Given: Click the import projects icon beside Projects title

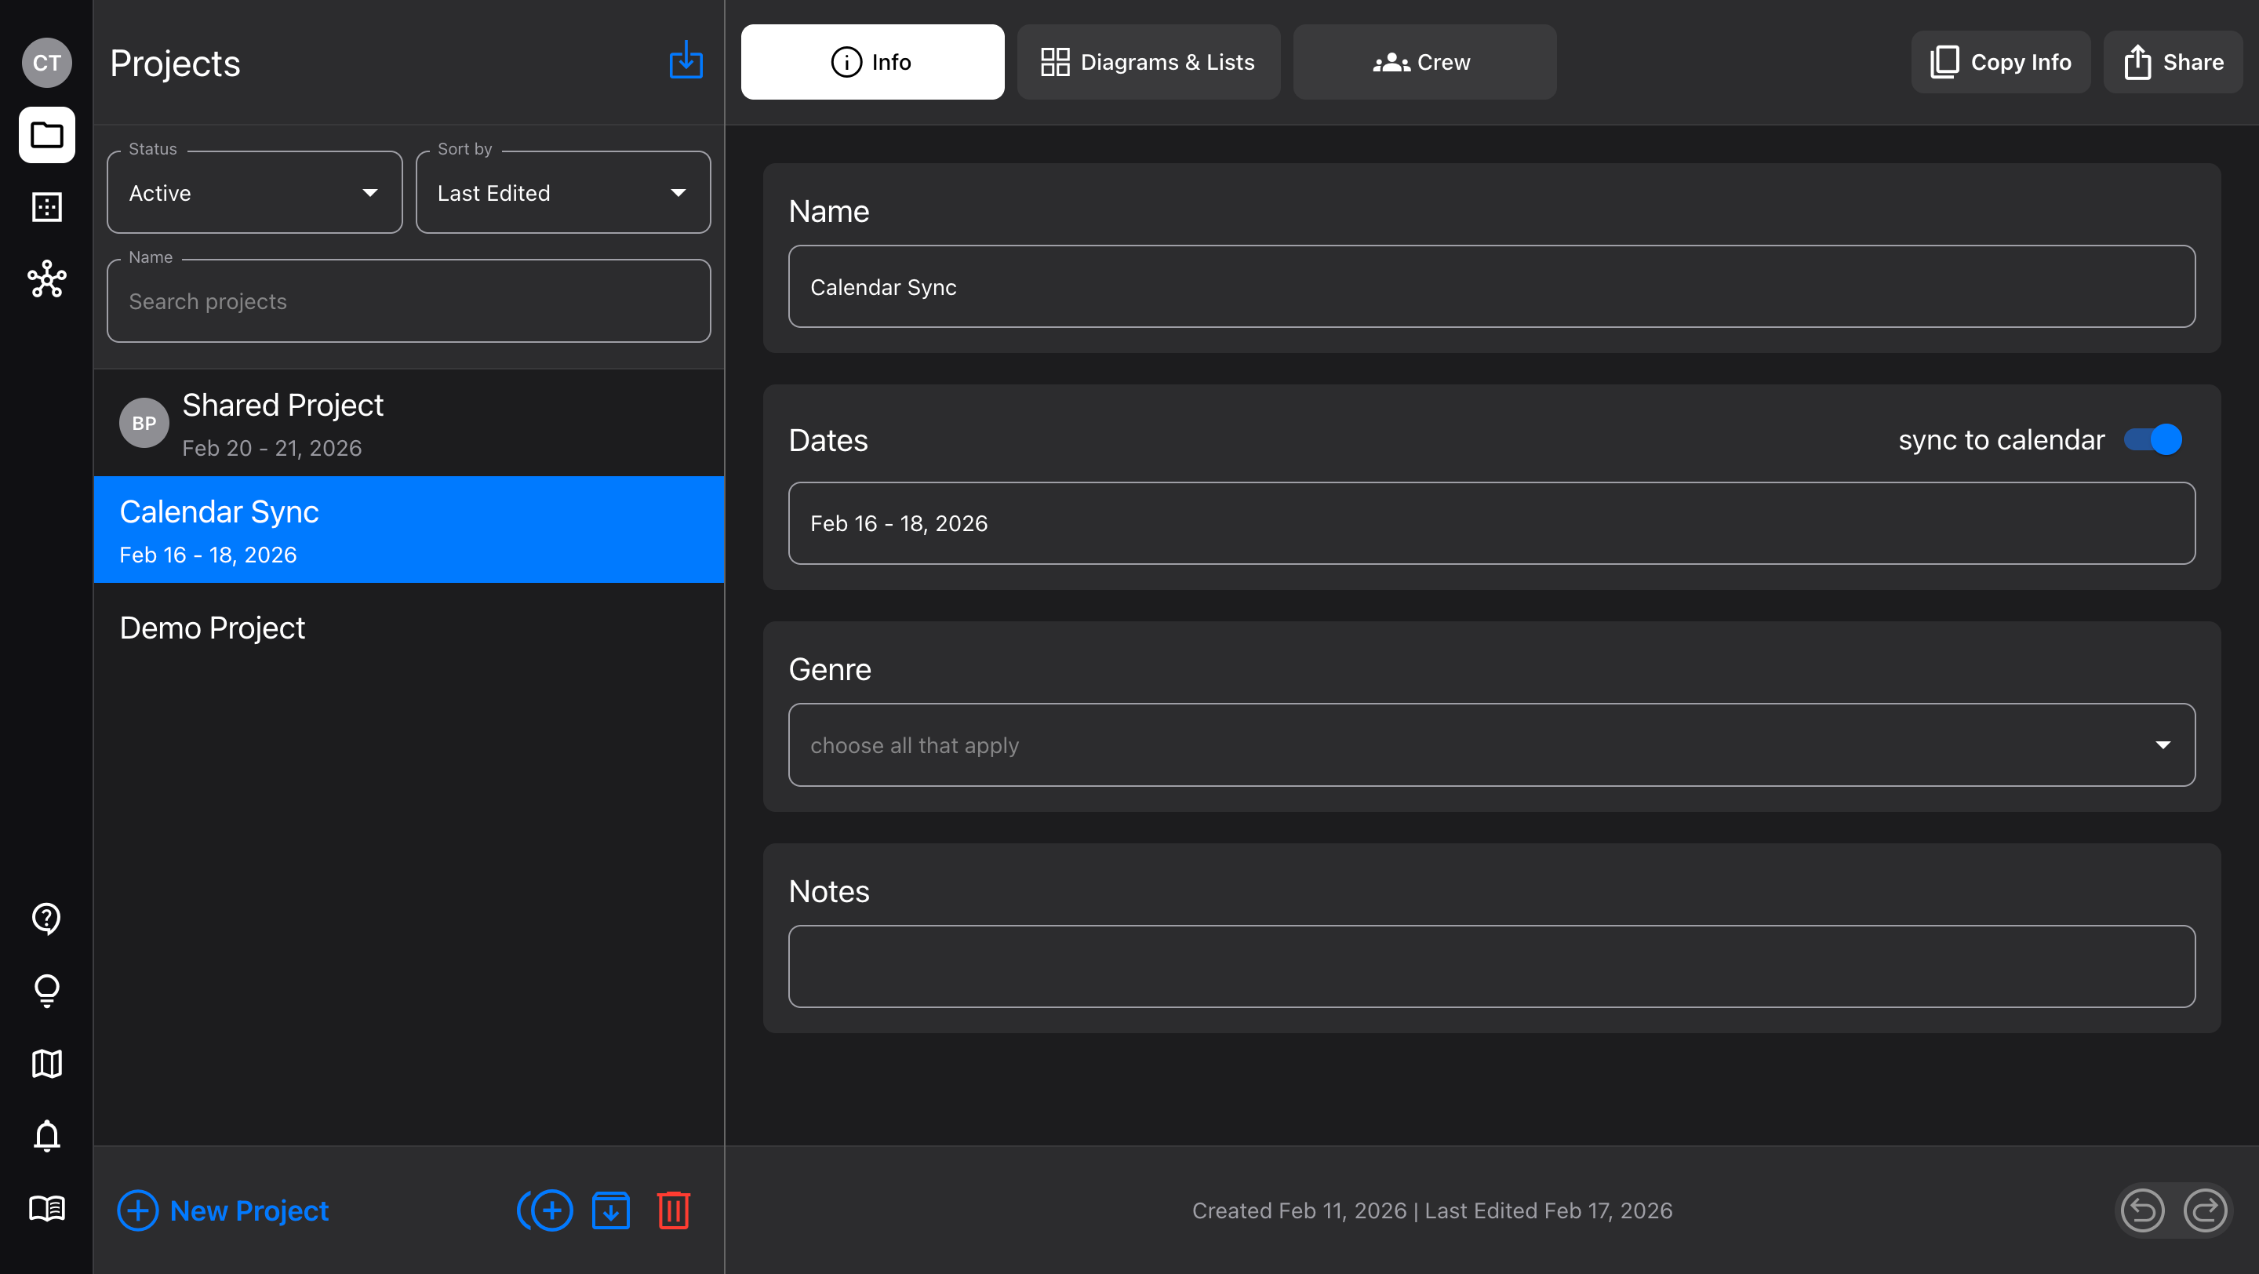Looking at the screenshot, I should [686, 61].
